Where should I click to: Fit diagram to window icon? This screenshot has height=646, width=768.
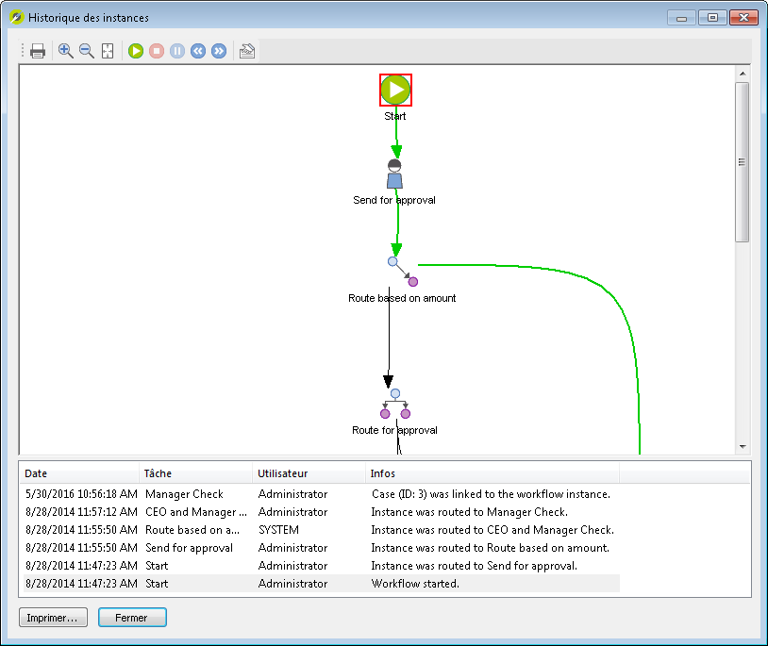[x=108, y=51]
